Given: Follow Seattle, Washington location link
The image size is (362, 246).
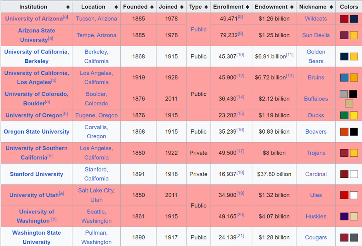Looking at the screenshot, I should coord(97,216).
